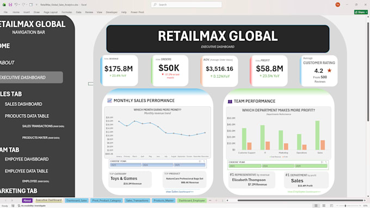Open the Review ribbon tab
370x208 pixels.
[89, 12]
